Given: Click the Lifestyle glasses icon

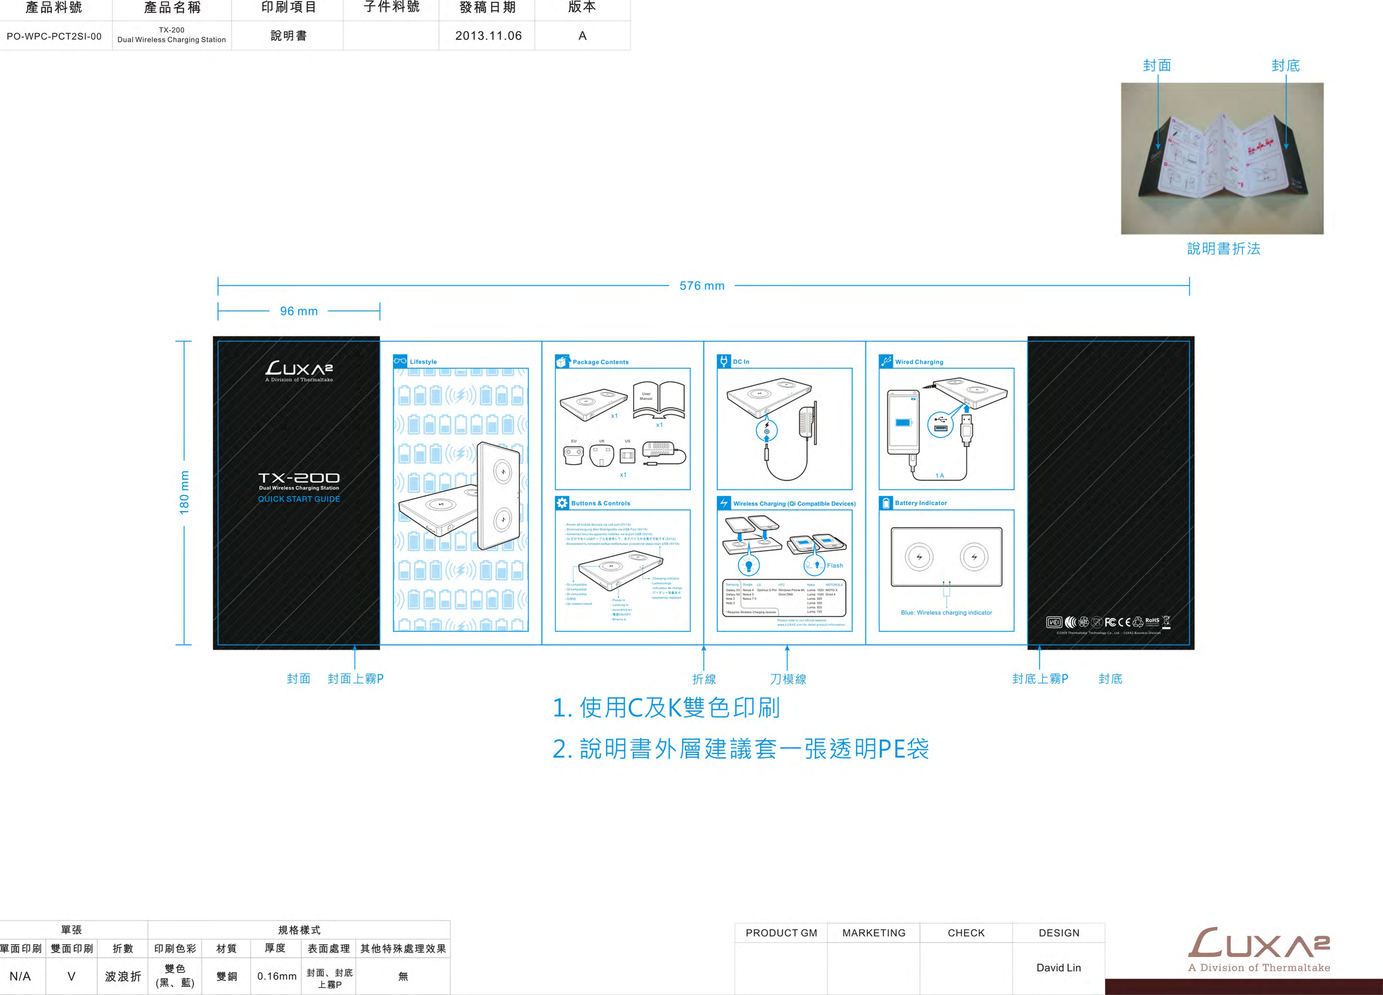Looking at the screenshot, I should pos(400,361).
